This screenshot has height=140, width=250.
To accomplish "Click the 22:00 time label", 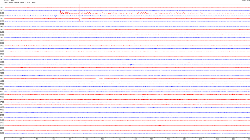I will click(x=2, y=125).
